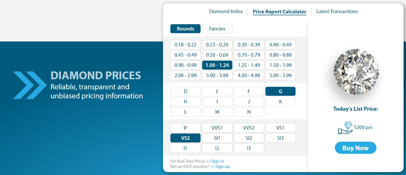Select color grade D
Viewport: 406px width, 175px height.
[185, 91]
